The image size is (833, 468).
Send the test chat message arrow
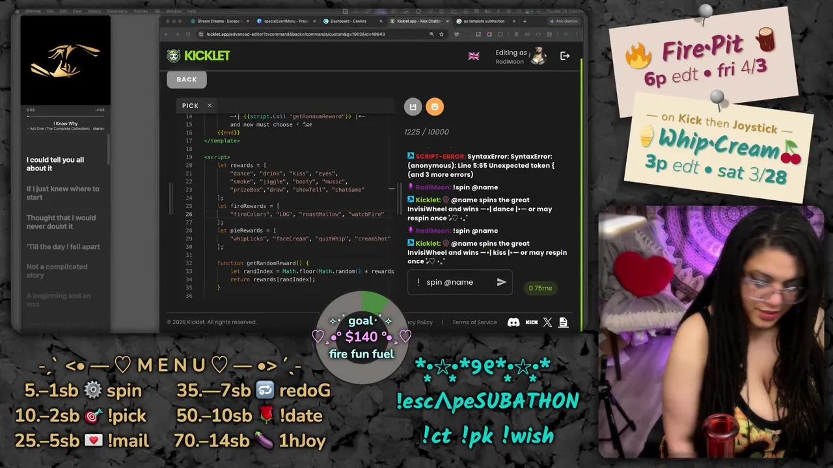(x=501, y=282)
